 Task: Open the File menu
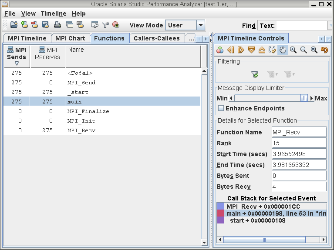[10, 13]
